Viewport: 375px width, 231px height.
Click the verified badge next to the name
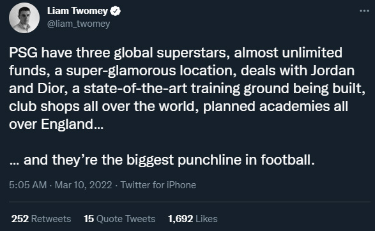(115, 11)
